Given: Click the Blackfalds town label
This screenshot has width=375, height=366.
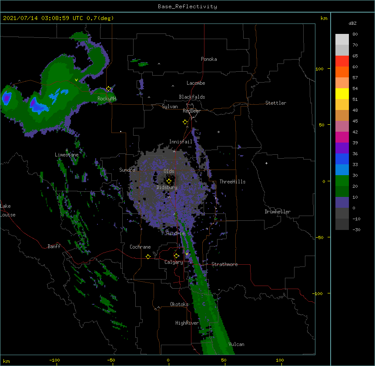Looking at the screenshot, I should (192, 97).
